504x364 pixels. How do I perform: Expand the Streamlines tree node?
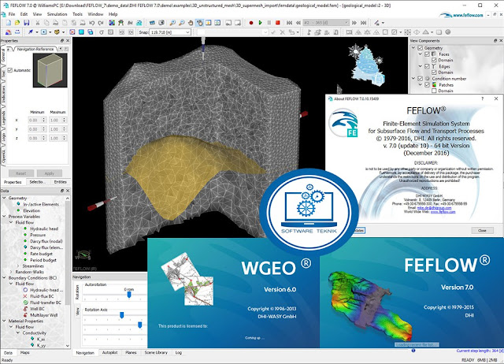[18, 266]
